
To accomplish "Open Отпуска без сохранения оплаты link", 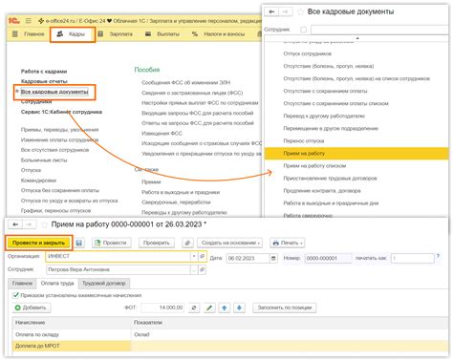I will [60, 190].
